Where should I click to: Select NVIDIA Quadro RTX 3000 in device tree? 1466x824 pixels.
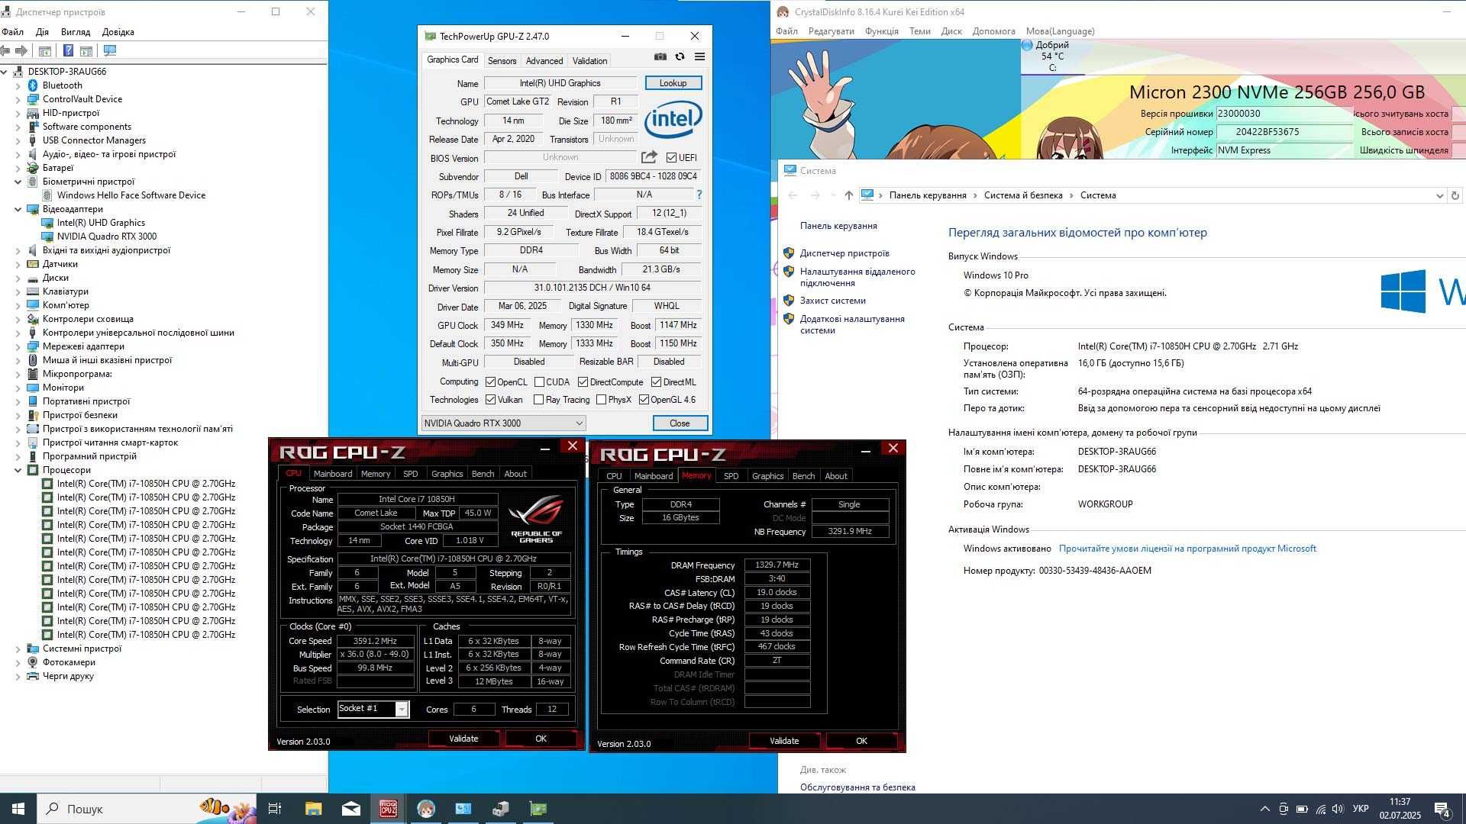107,237
